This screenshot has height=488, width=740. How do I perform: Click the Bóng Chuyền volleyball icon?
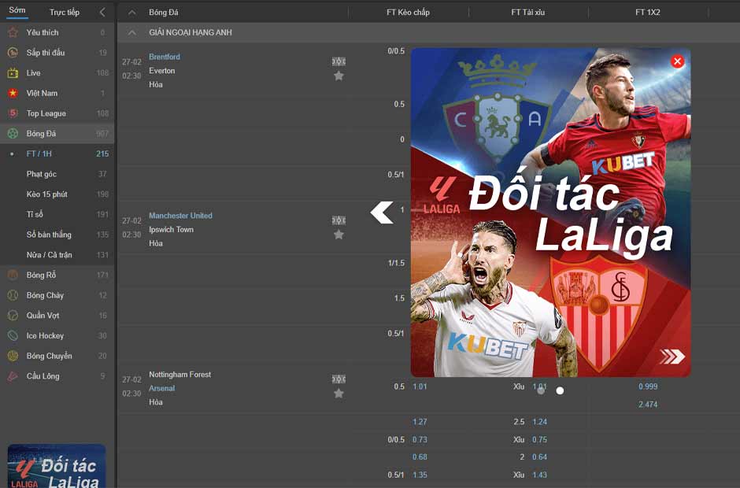click(13, 356)
